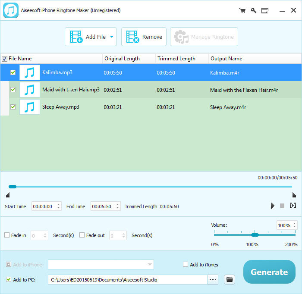
Task: Expand the Add File dropdown arrow
Action: (112, 37)
